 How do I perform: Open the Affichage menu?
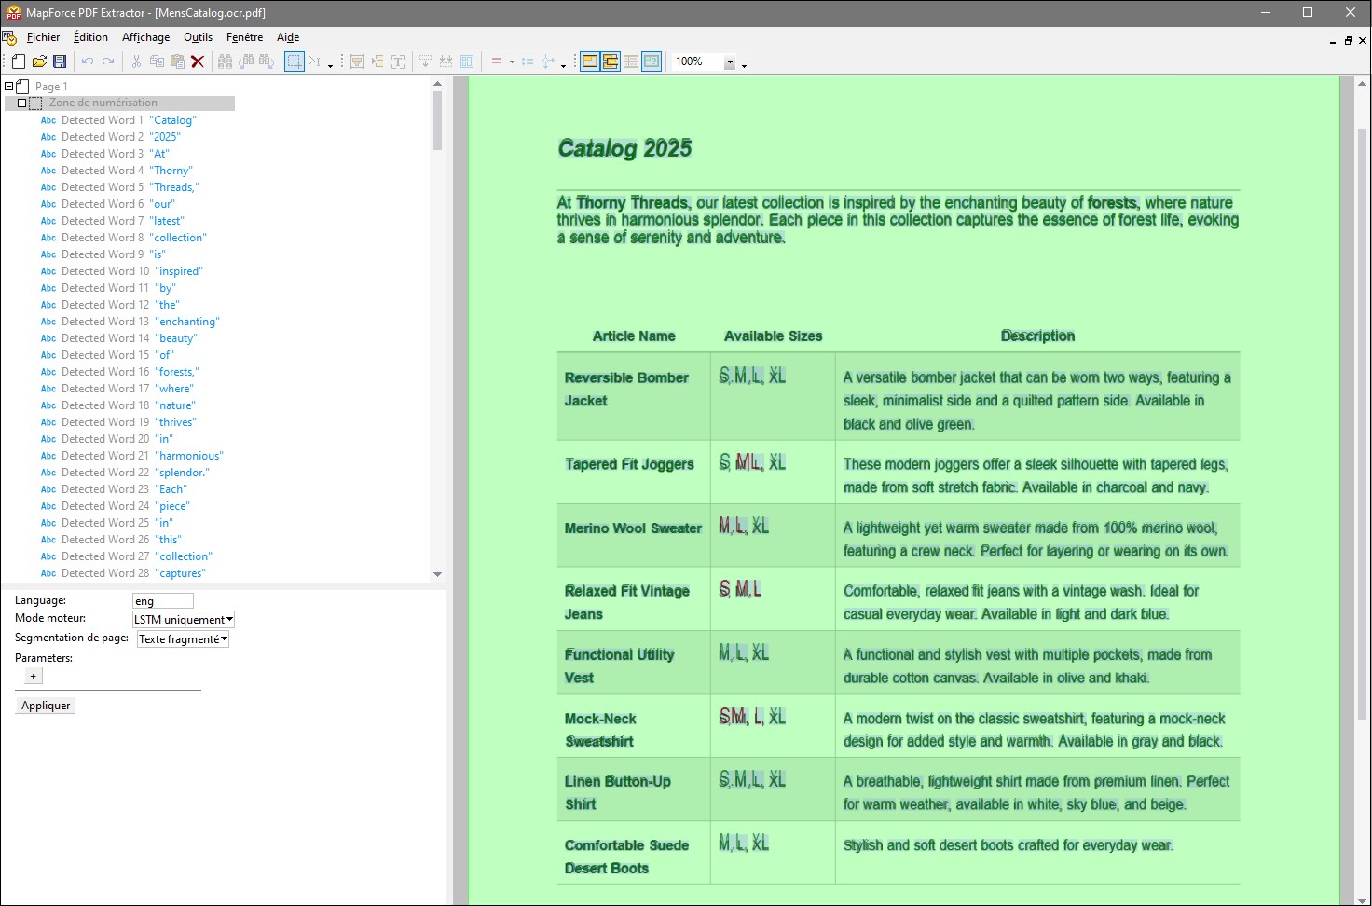[x=145, y=37]
